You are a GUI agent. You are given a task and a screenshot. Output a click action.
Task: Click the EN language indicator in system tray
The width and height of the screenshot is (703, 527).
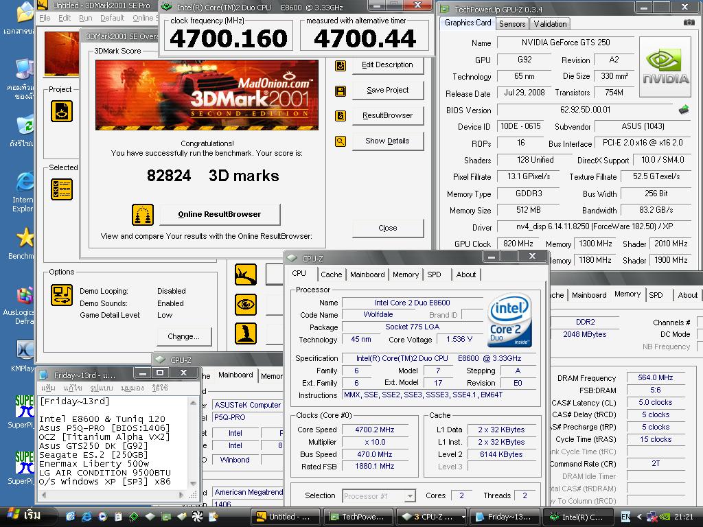(625, 517)
